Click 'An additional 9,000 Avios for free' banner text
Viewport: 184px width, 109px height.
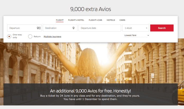(90, 91)
